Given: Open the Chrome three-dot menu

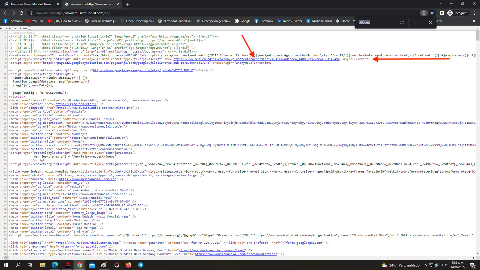Looking at the screenshot, I should (x=475, y=13).
